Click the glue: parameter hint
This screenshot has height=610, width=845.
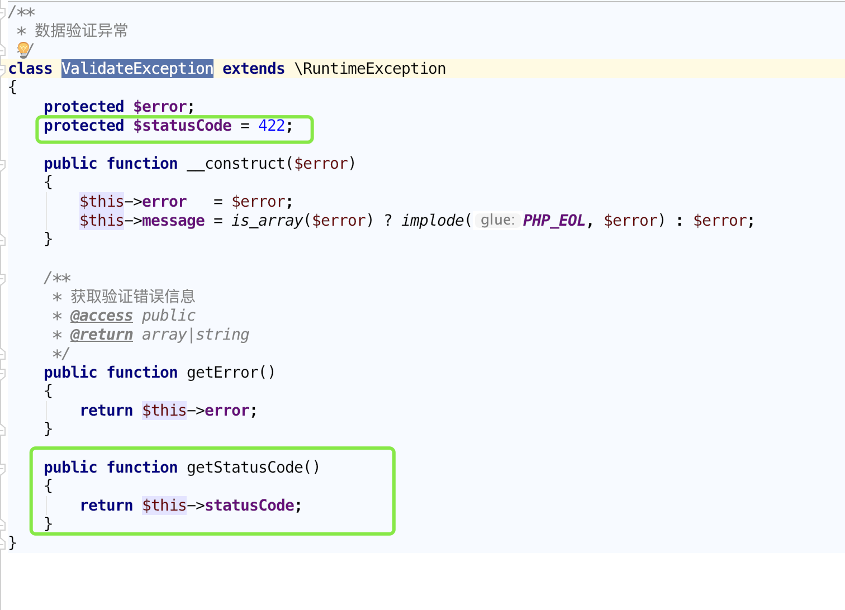pyautogui.click(x=497, y=220)
